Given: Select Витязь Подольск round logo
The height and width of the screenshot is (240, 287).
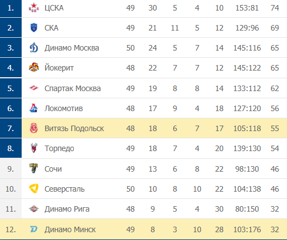Looking at the screenshot, I should click(x=34, y=128).
